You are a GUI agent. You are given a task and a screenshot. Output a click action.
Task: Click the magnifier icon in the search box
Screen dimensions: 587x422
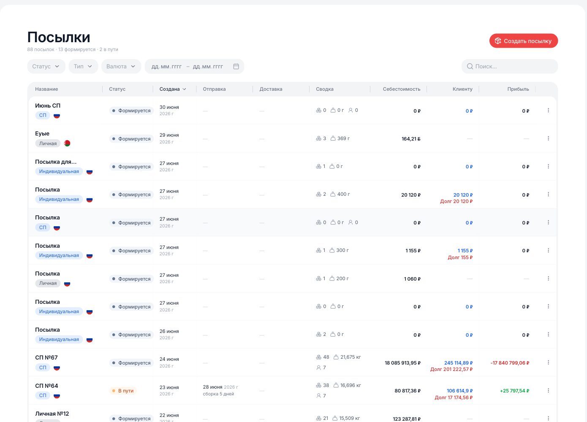470,66
